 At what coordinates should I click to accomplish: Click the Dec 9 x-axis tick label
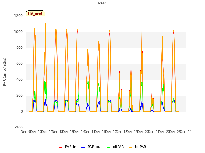(26, 132)
